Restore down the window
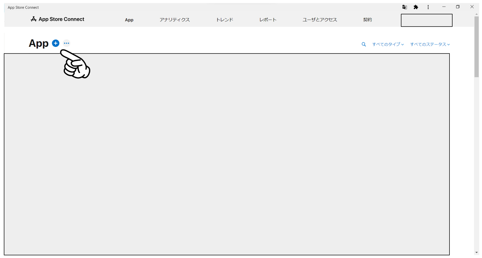The height and width of the screenshot is (258, 482). [x=458, y=7]
